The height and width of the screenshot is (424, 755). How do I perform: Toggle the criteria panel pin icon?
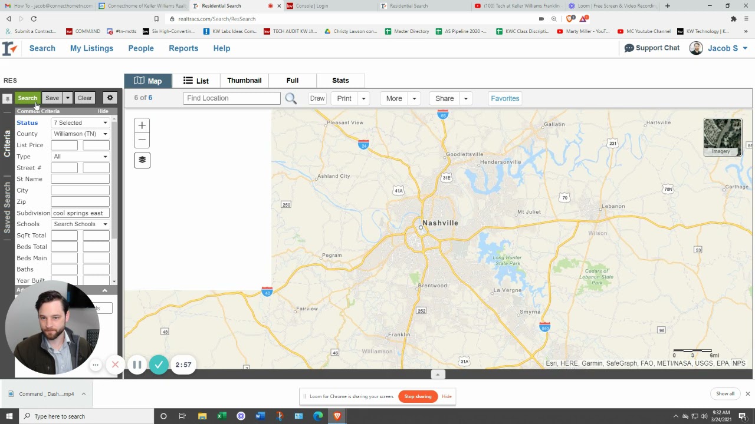[x=7, y=99]
